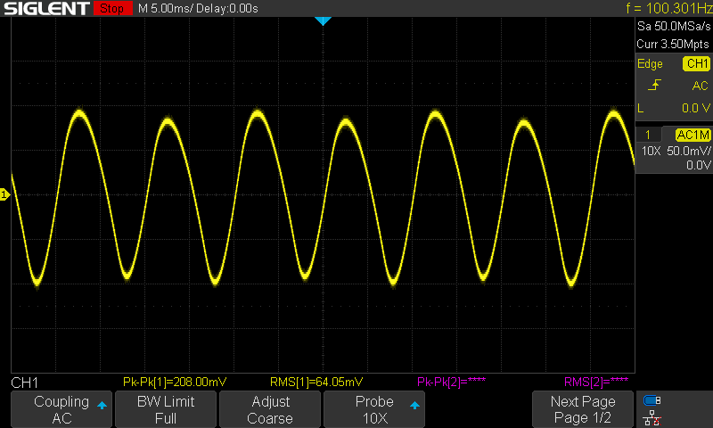Go to Next Page of channel menu

[x=583, y=409]
